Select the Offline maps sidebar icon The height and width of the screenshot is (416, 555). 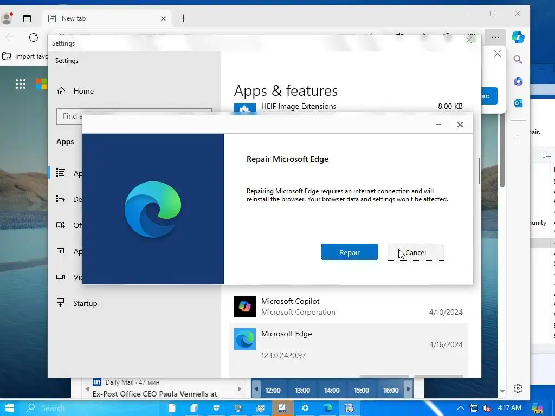click(x=61, y=225)
